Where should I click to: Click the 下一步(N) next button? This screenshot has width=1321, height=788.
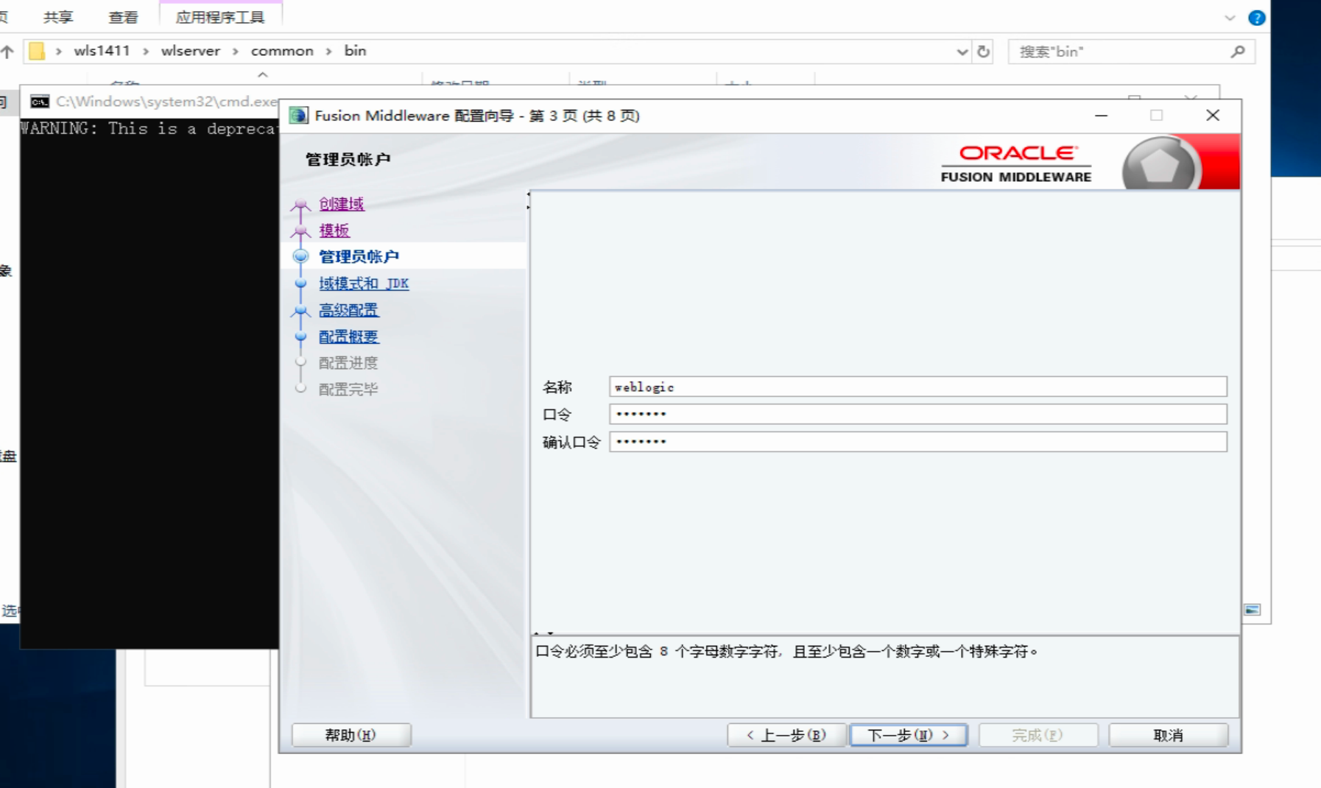[x=909, y=735]
